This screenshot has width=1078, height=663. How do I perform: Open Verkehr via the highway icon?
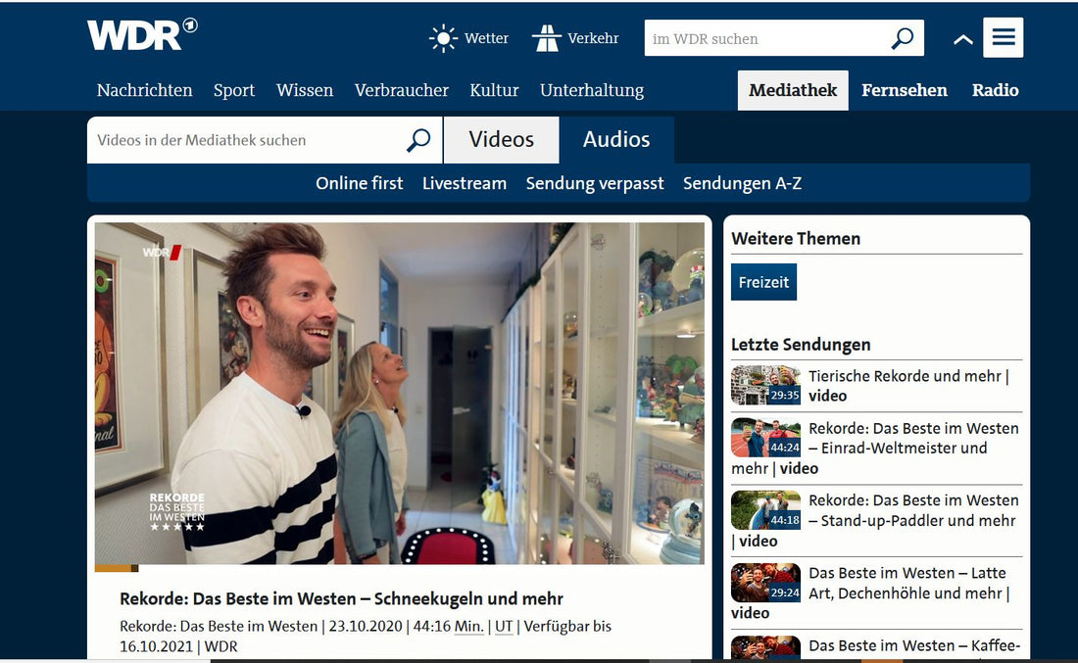(547, 38)
